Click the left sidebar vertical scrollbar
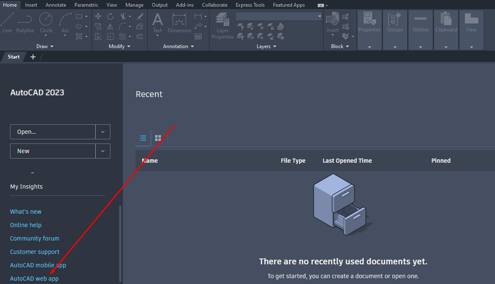Image resolution: width=495 pixels, height=284 pixels. 120,243
